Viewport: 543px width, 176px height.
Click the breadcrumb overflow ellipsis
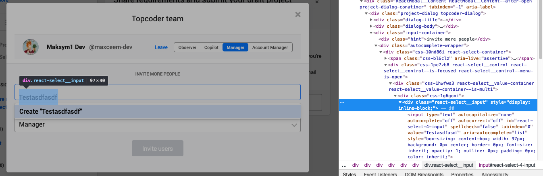point(344,165)
